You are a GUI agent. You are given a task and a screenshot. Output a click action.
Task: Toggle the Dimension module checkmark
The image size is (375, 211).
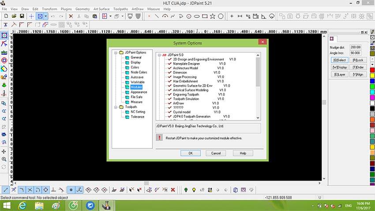coord(170,72)
